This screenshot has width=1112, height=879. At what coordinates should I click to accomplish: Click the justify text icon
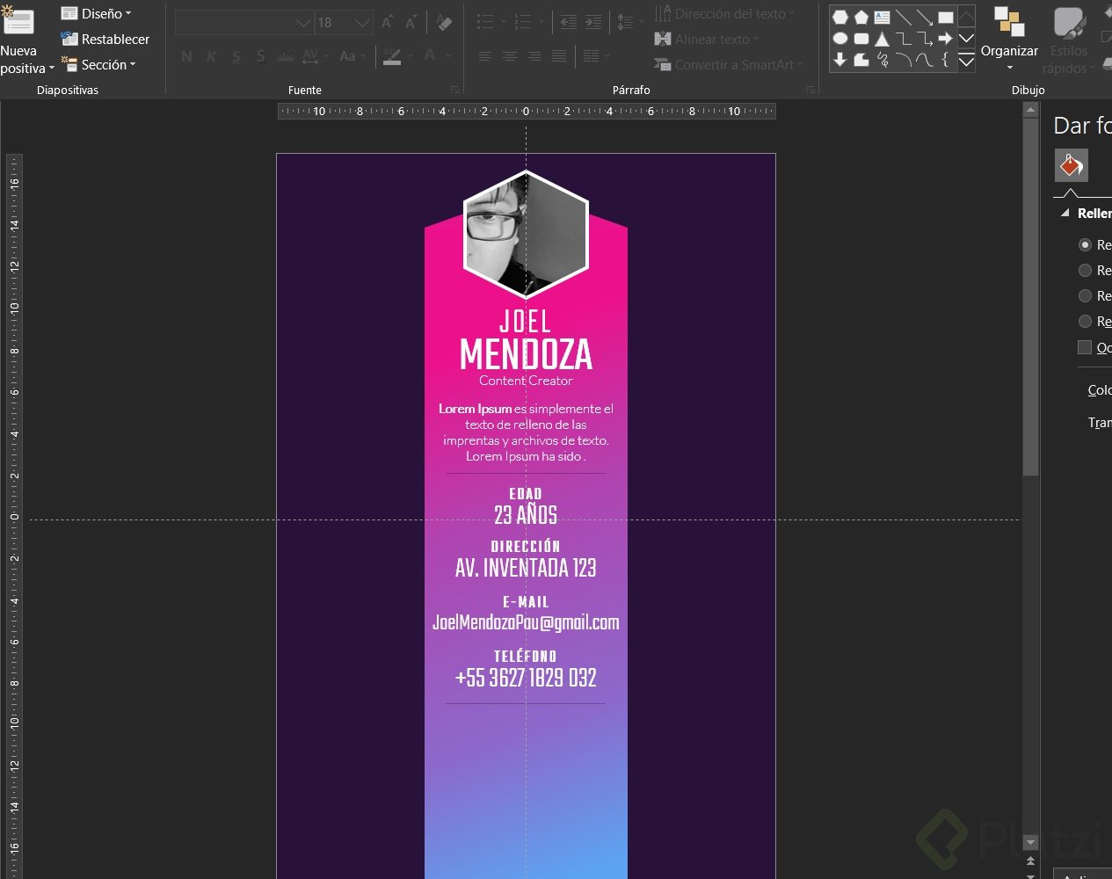tap(559, 57)
